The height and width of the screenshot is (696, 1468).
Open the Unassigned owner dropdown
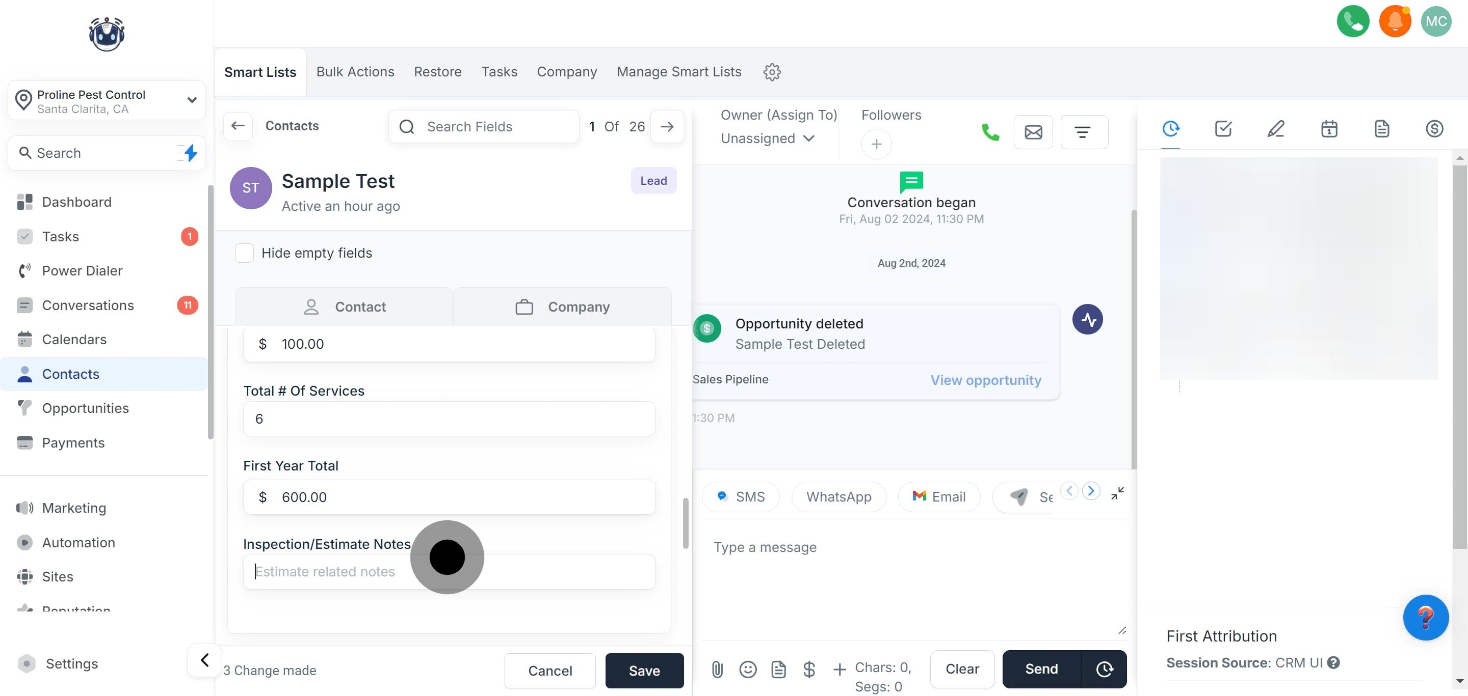767,138
